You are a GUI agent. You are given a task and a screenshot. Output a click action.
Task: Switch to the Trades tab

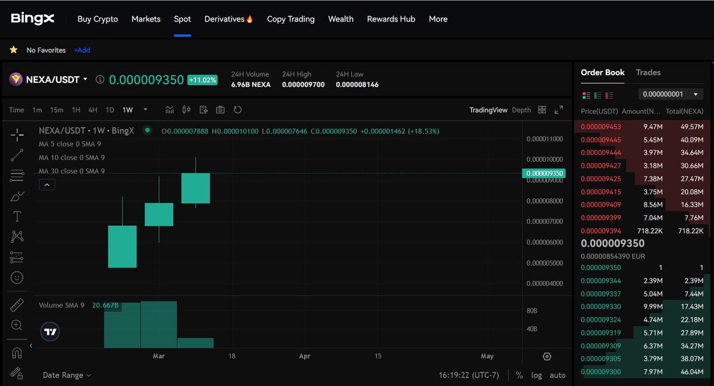[x=648, y=72]
